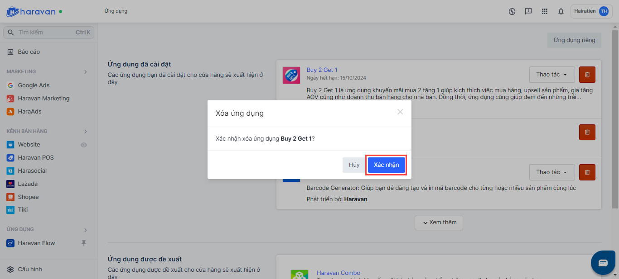
Task: Click the Phát triển bởi Haravan text
Action: (337, 199)
